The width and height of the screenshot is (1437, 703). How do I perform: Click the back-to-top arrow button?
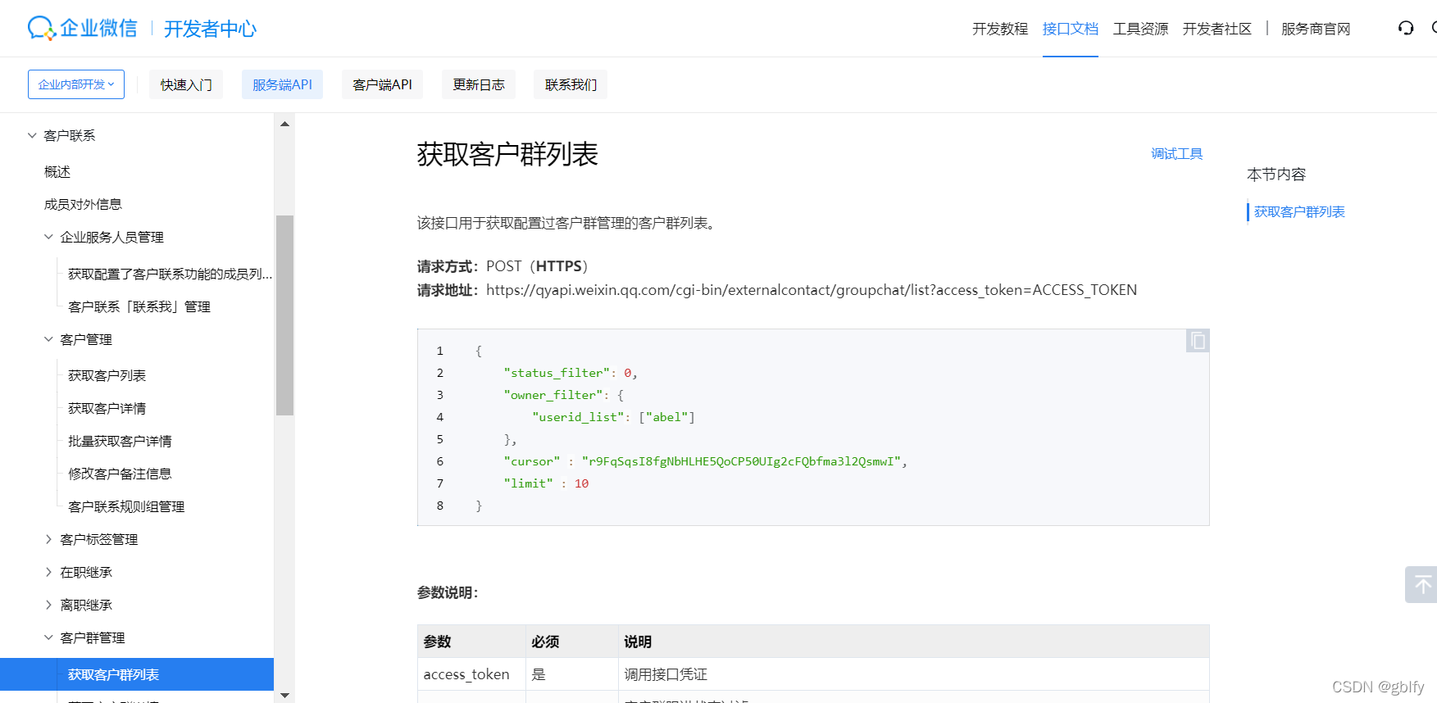(x=1422, y=584)
